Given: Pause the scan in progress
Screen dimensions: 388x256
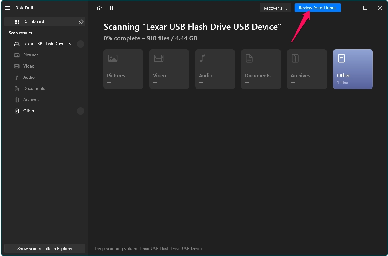Looking at the screenshot, I should pyautogui.click(x=111, y=8).
